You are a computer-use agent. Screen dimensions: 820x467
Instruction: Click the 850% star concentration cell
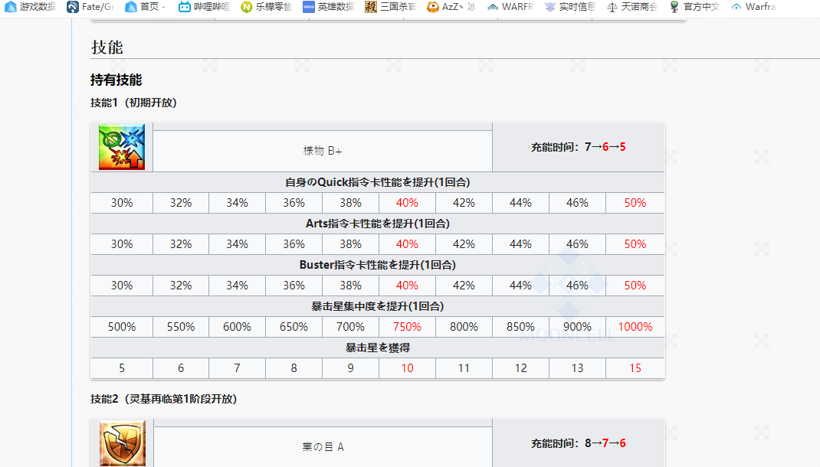coord(520,326)
